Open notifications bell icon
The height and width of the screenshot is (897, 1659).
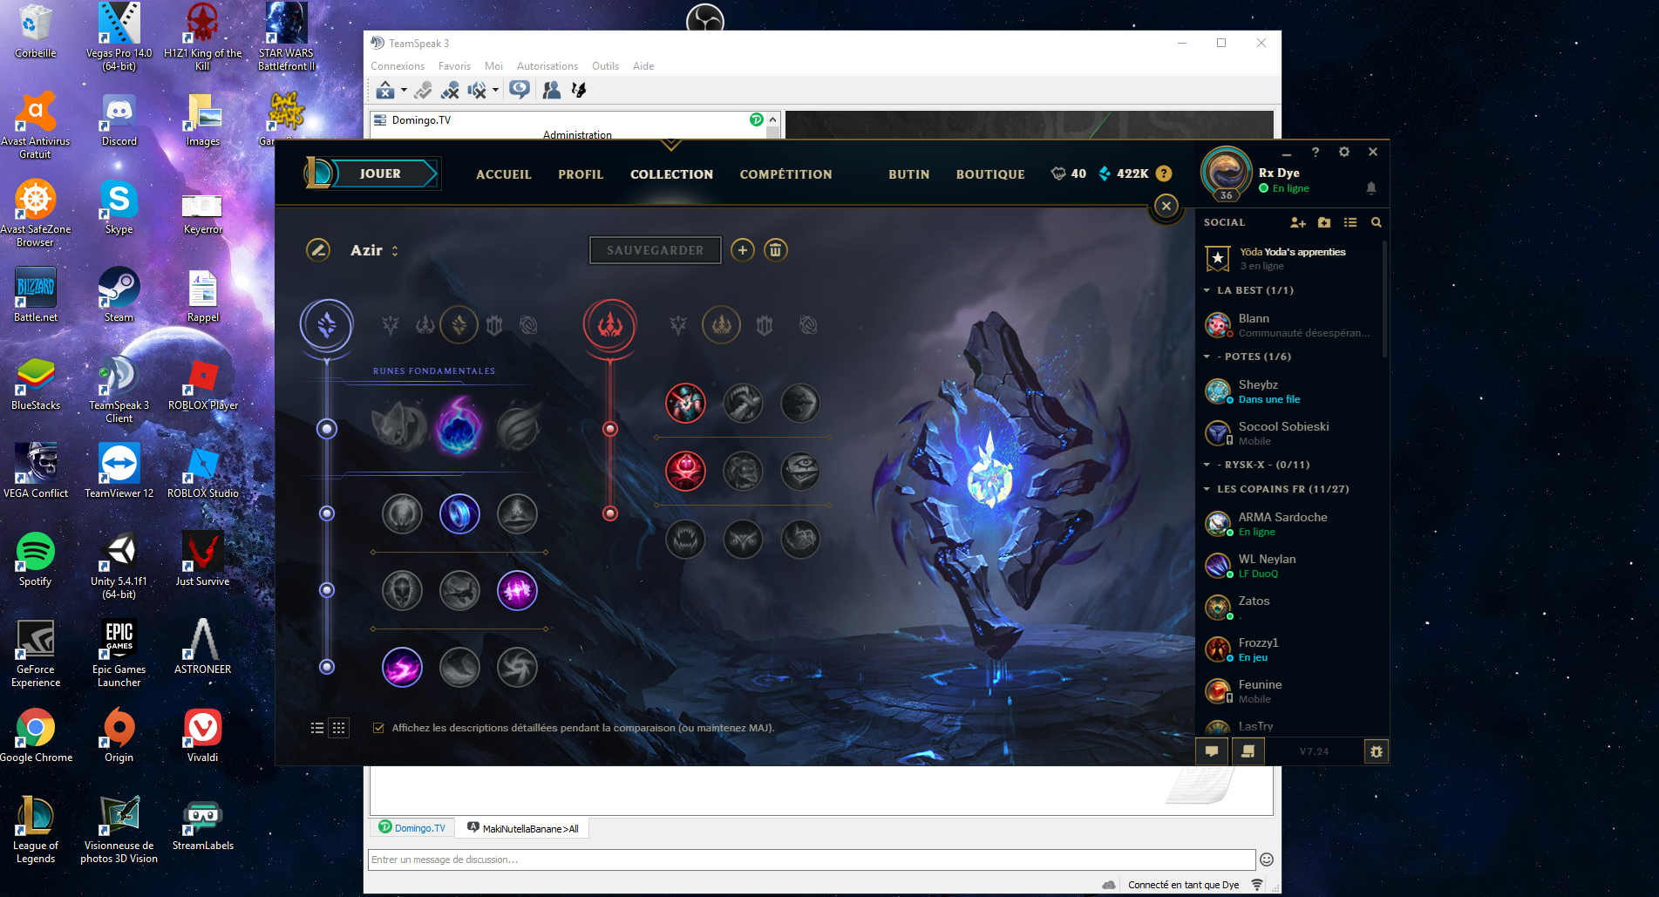tap(1370, 187)
